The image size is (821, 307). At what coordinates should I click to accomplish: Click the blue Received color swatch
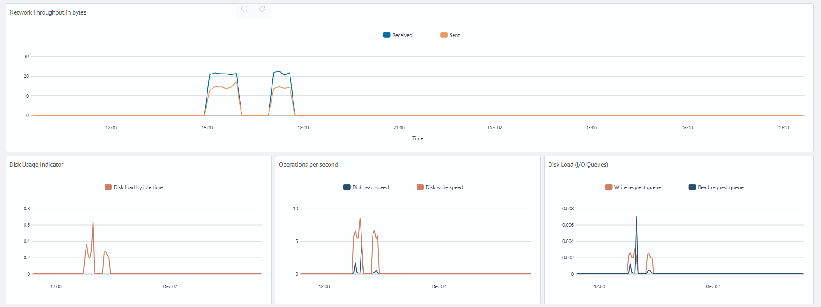[387, 35]
